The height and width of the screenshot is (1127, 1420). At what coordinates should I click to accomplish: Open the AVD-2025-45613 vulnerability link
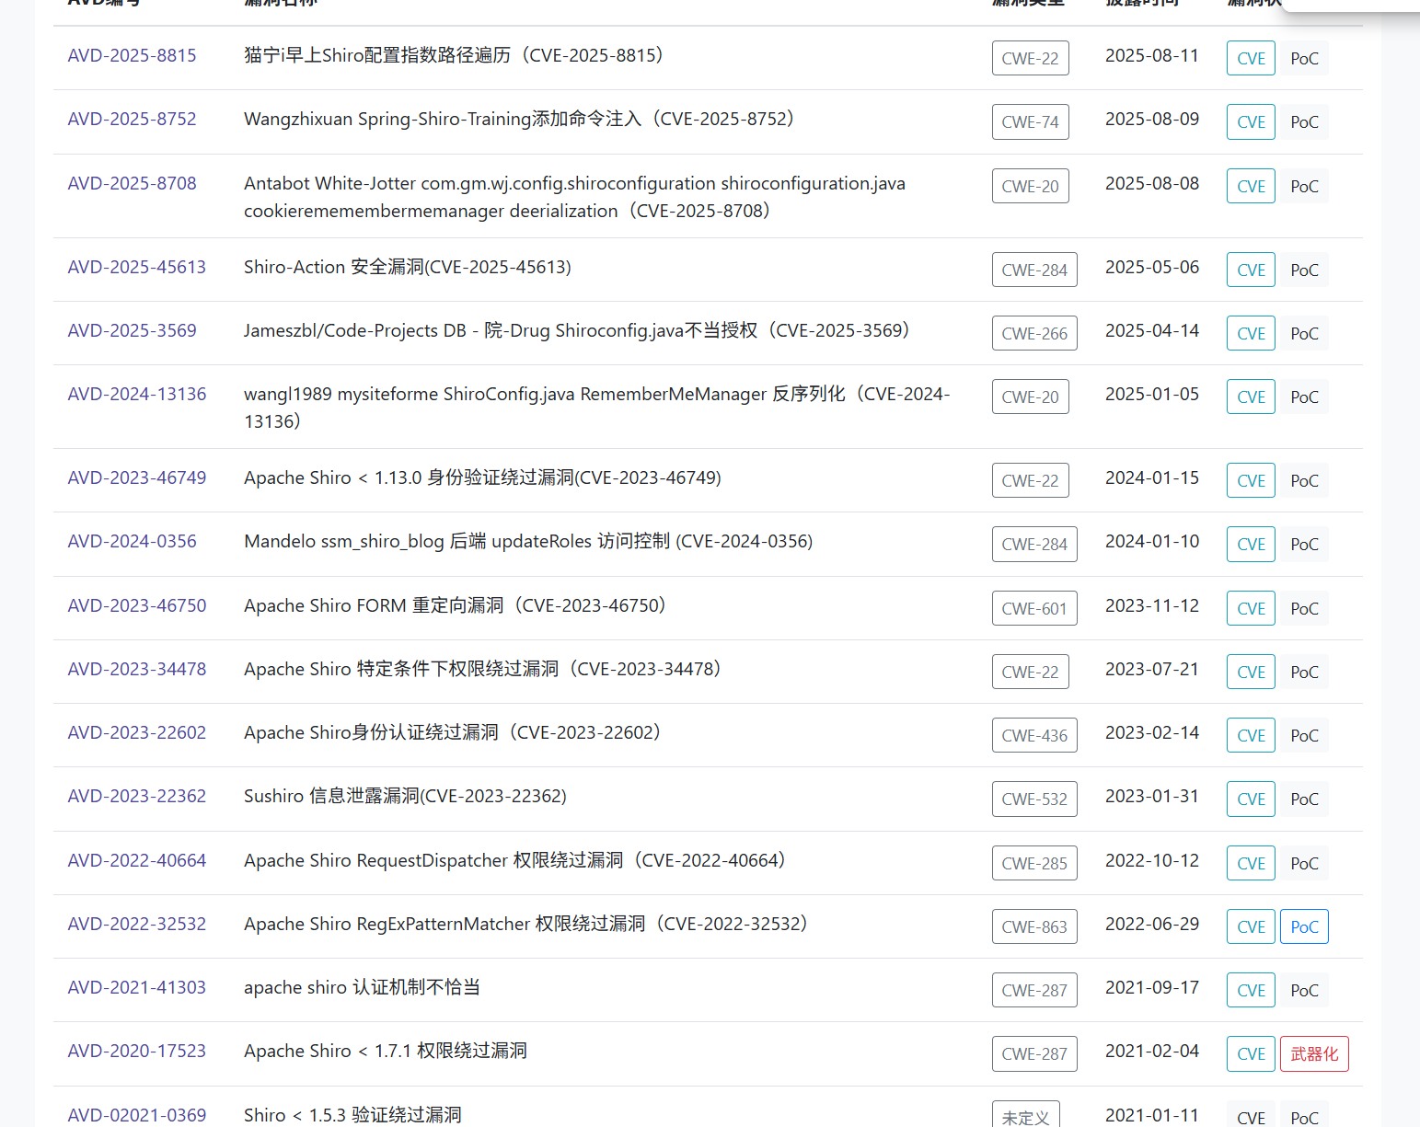click(x=137, y=267)
